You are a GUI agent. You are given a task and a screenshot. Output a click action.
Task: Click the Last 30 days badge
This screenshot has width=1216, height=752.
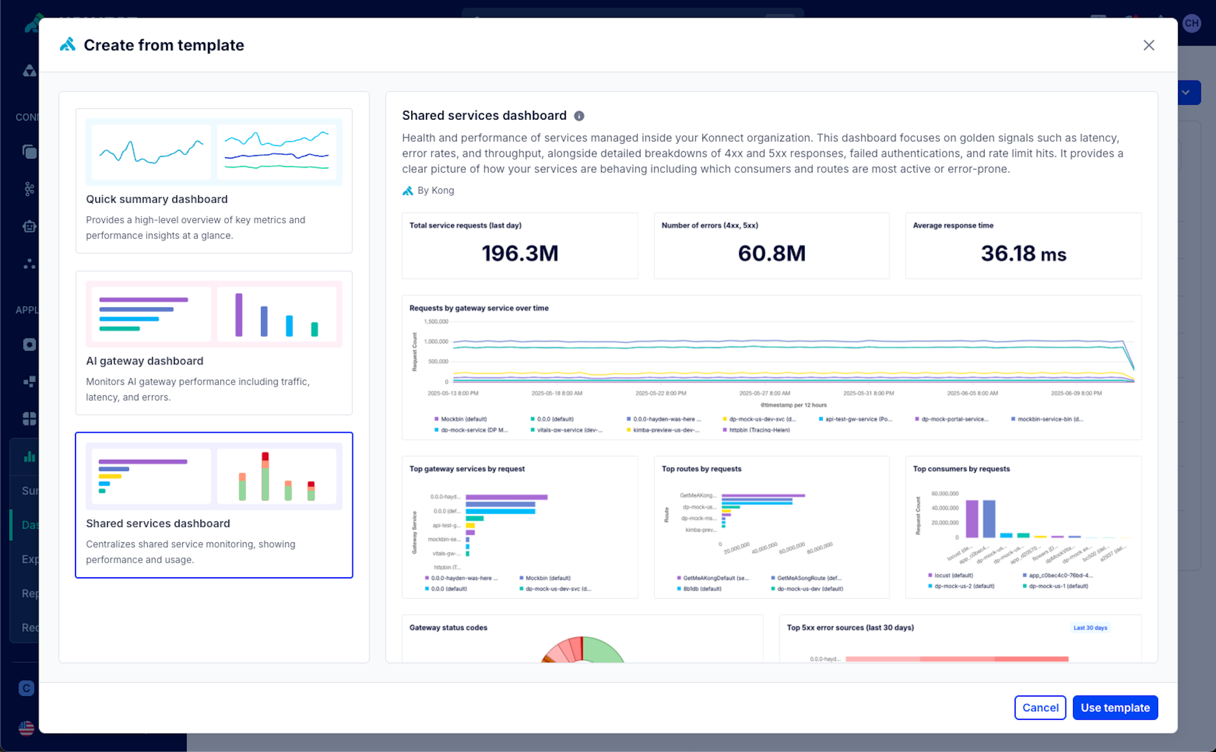pyautogui.click(x=1090, y=628)
